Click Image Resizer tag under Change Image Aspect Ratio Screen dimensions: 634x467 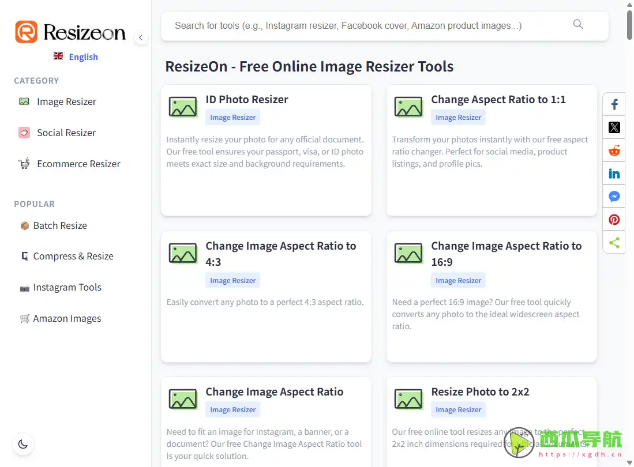click(233, 410)
